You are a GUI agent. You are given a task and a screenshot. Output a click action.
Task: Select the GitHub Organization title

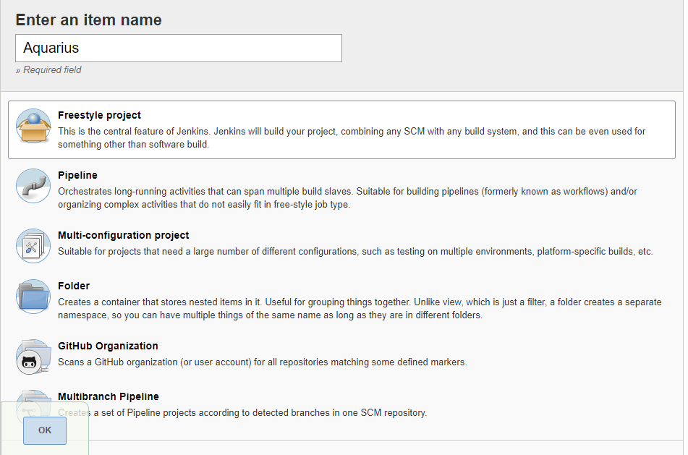[108, 346]
